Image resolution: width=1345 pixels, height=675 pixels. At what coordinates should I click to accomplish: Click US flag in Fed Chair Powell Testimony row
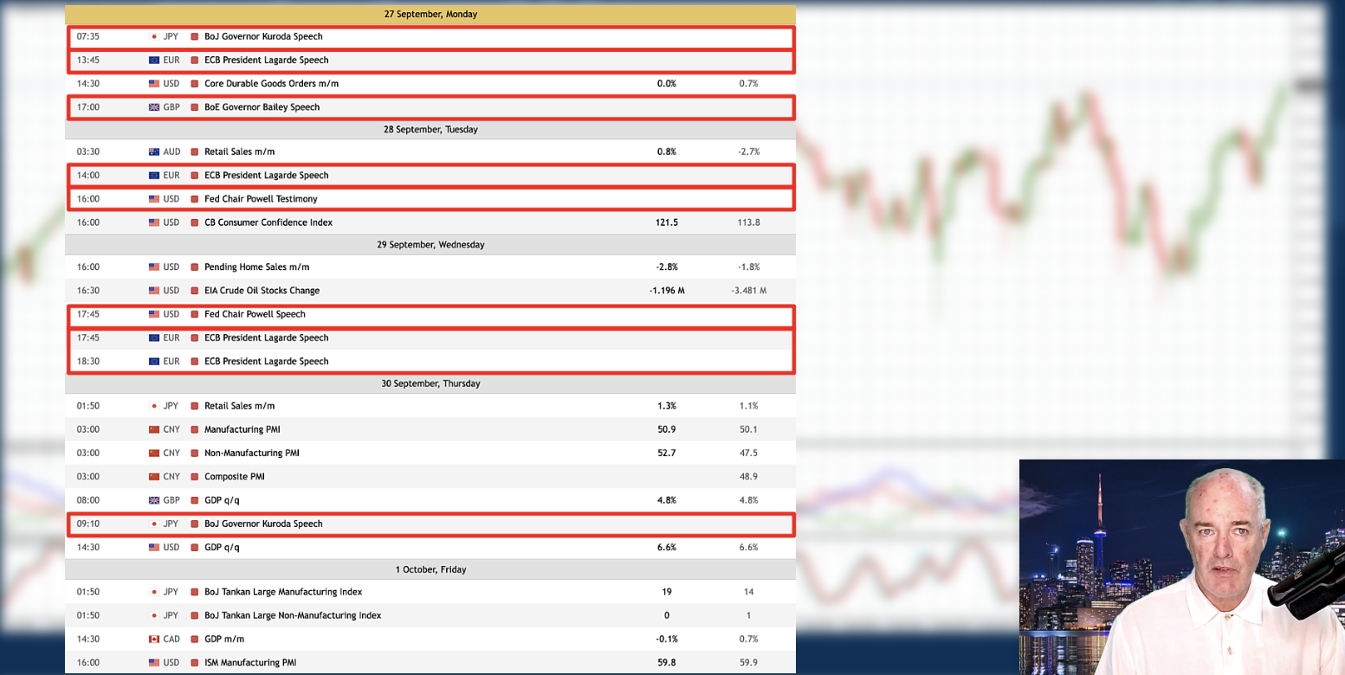[x=154, y=199]
